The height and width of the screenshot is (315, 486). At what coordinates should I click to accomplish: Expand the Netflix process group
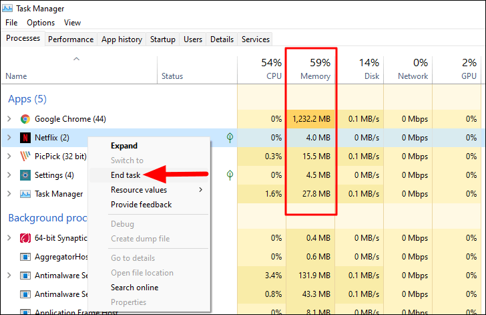pos(9,137)
